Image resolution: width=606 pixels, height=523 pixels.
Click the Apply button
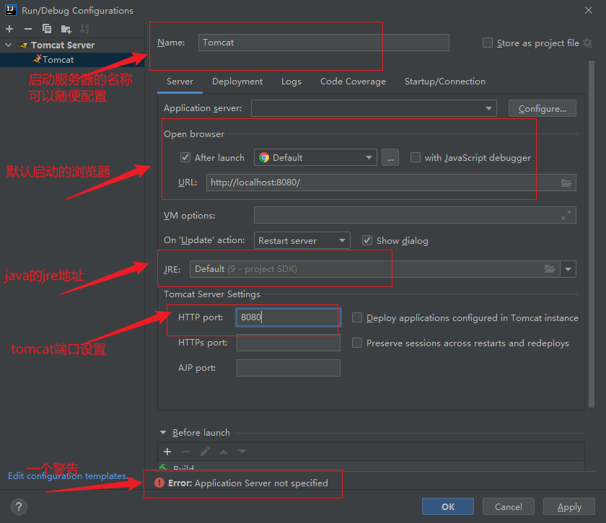pyautogui.click(x=569, y=506)
